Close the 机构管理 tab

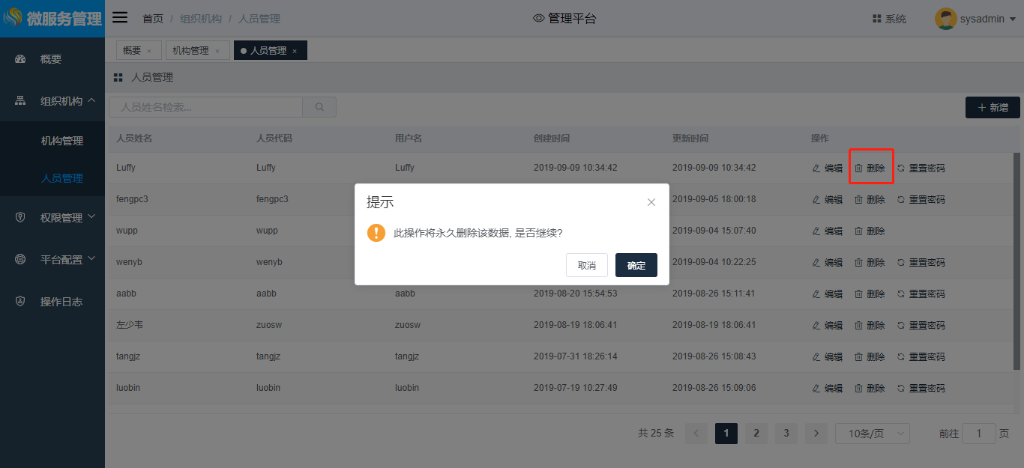coord(217,51)
